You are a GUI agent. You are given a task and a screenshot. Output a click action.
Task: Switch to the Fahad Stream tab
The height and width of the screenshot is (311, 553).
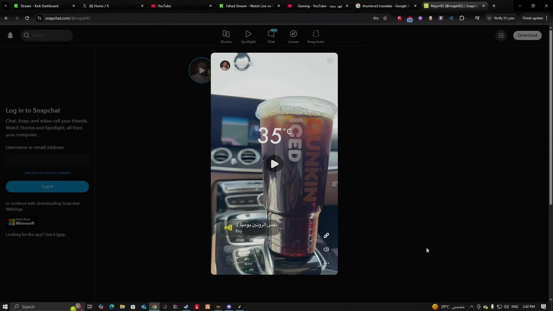click(249, 6)
